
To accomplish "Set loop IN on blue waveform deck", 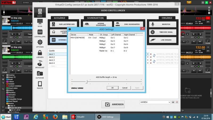I will point(13,42).
